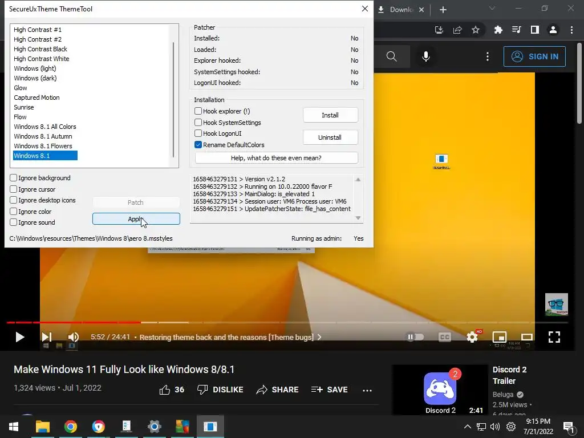This screenshot has height=438, width=584.
Task: Enter fullscreen in the YouTube player
Action: [554, 337]
